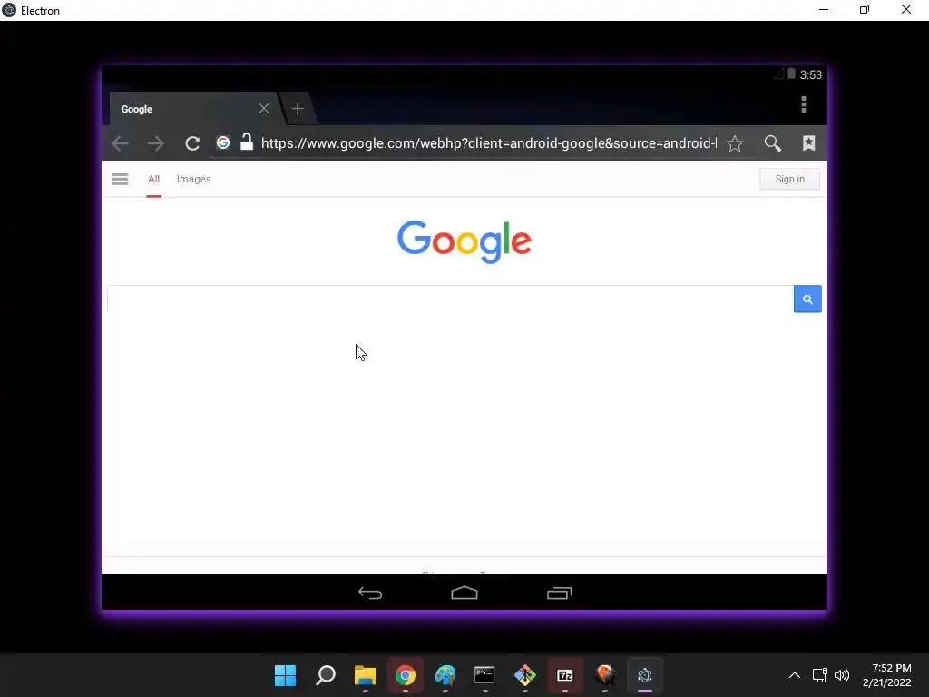This screenshot has height=697, width=929.
Task: Open the Windows Start menu
Action: click(x=286, y=675)
